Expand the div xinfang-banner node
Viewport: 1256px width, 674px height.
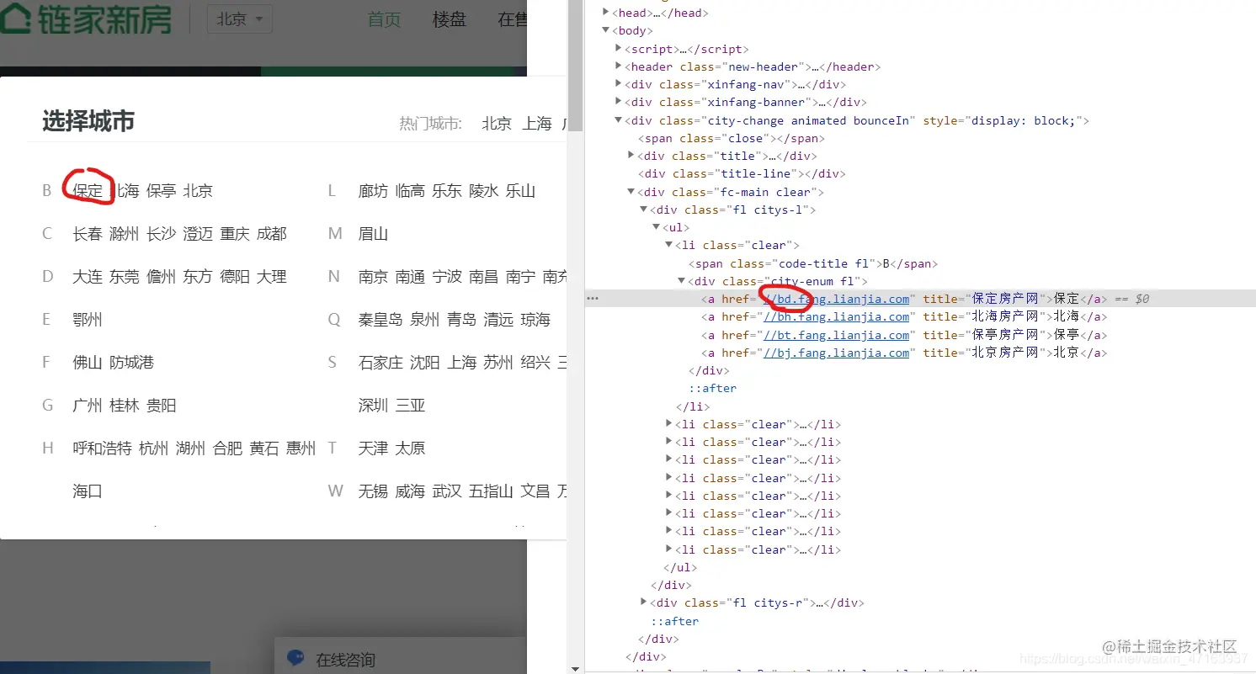coord(619,102)
